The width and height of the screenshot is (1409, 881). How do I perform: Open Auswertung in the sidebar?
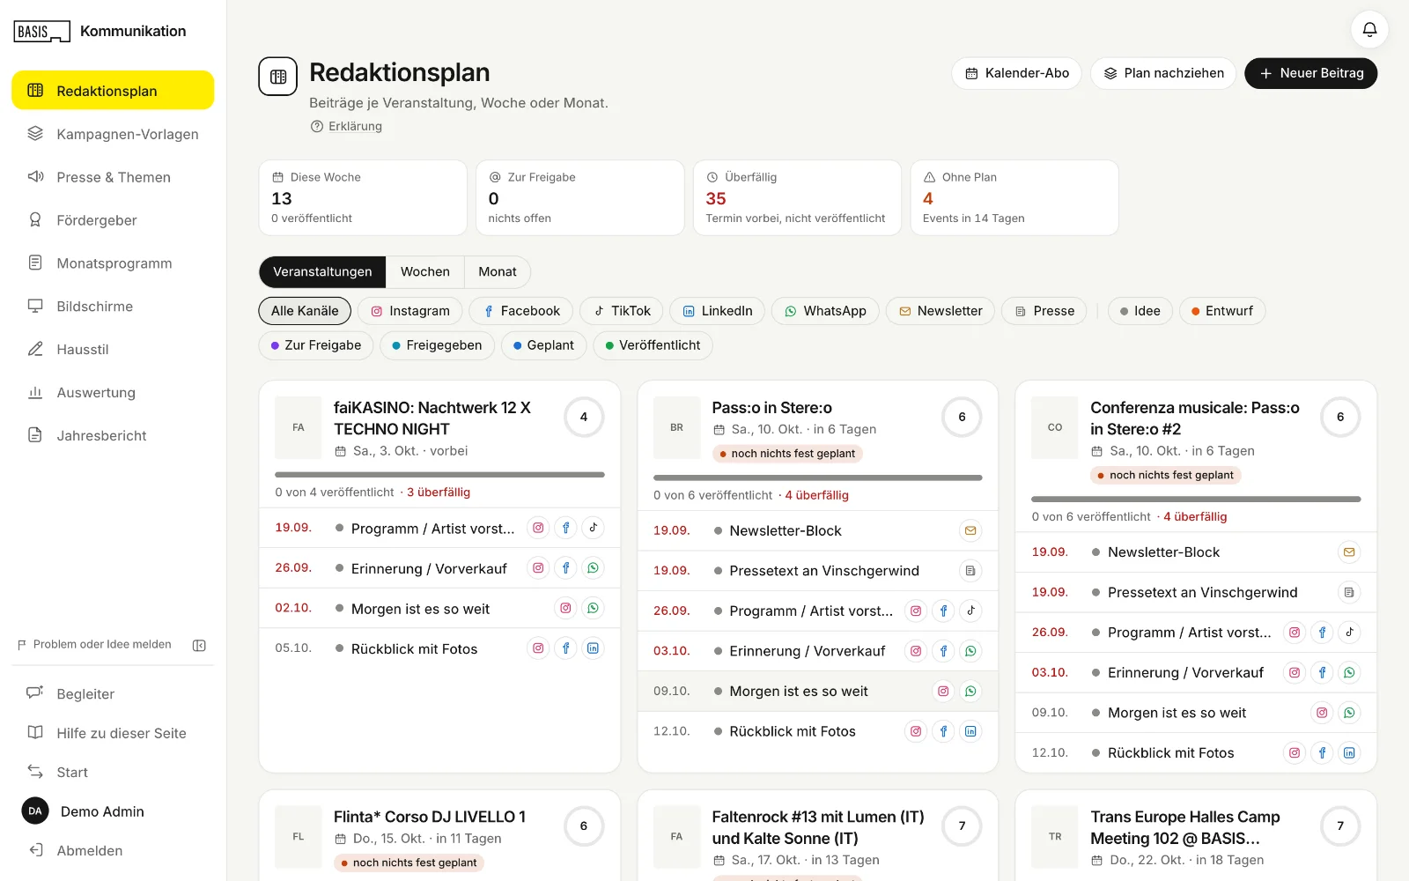(x=113, y=393)
